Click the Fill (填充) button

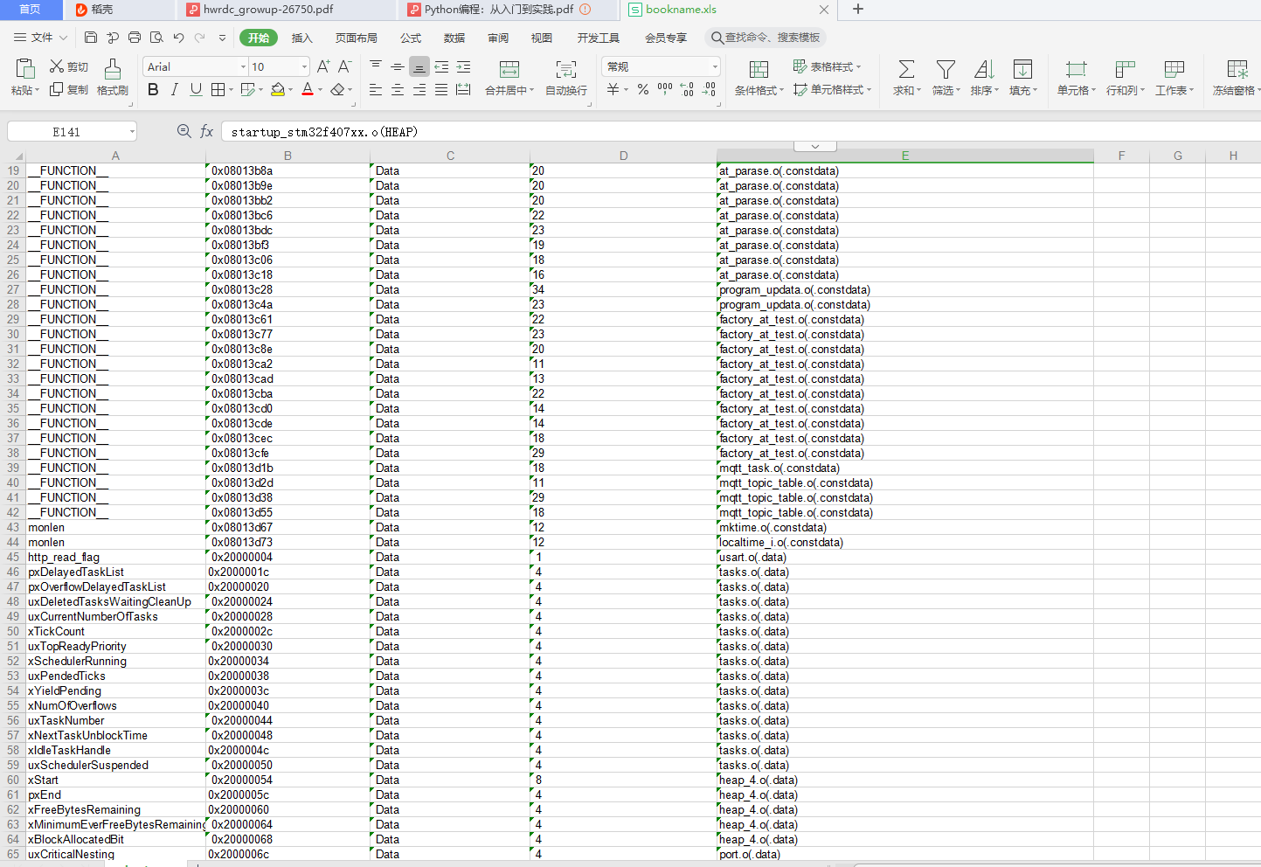1022,77
